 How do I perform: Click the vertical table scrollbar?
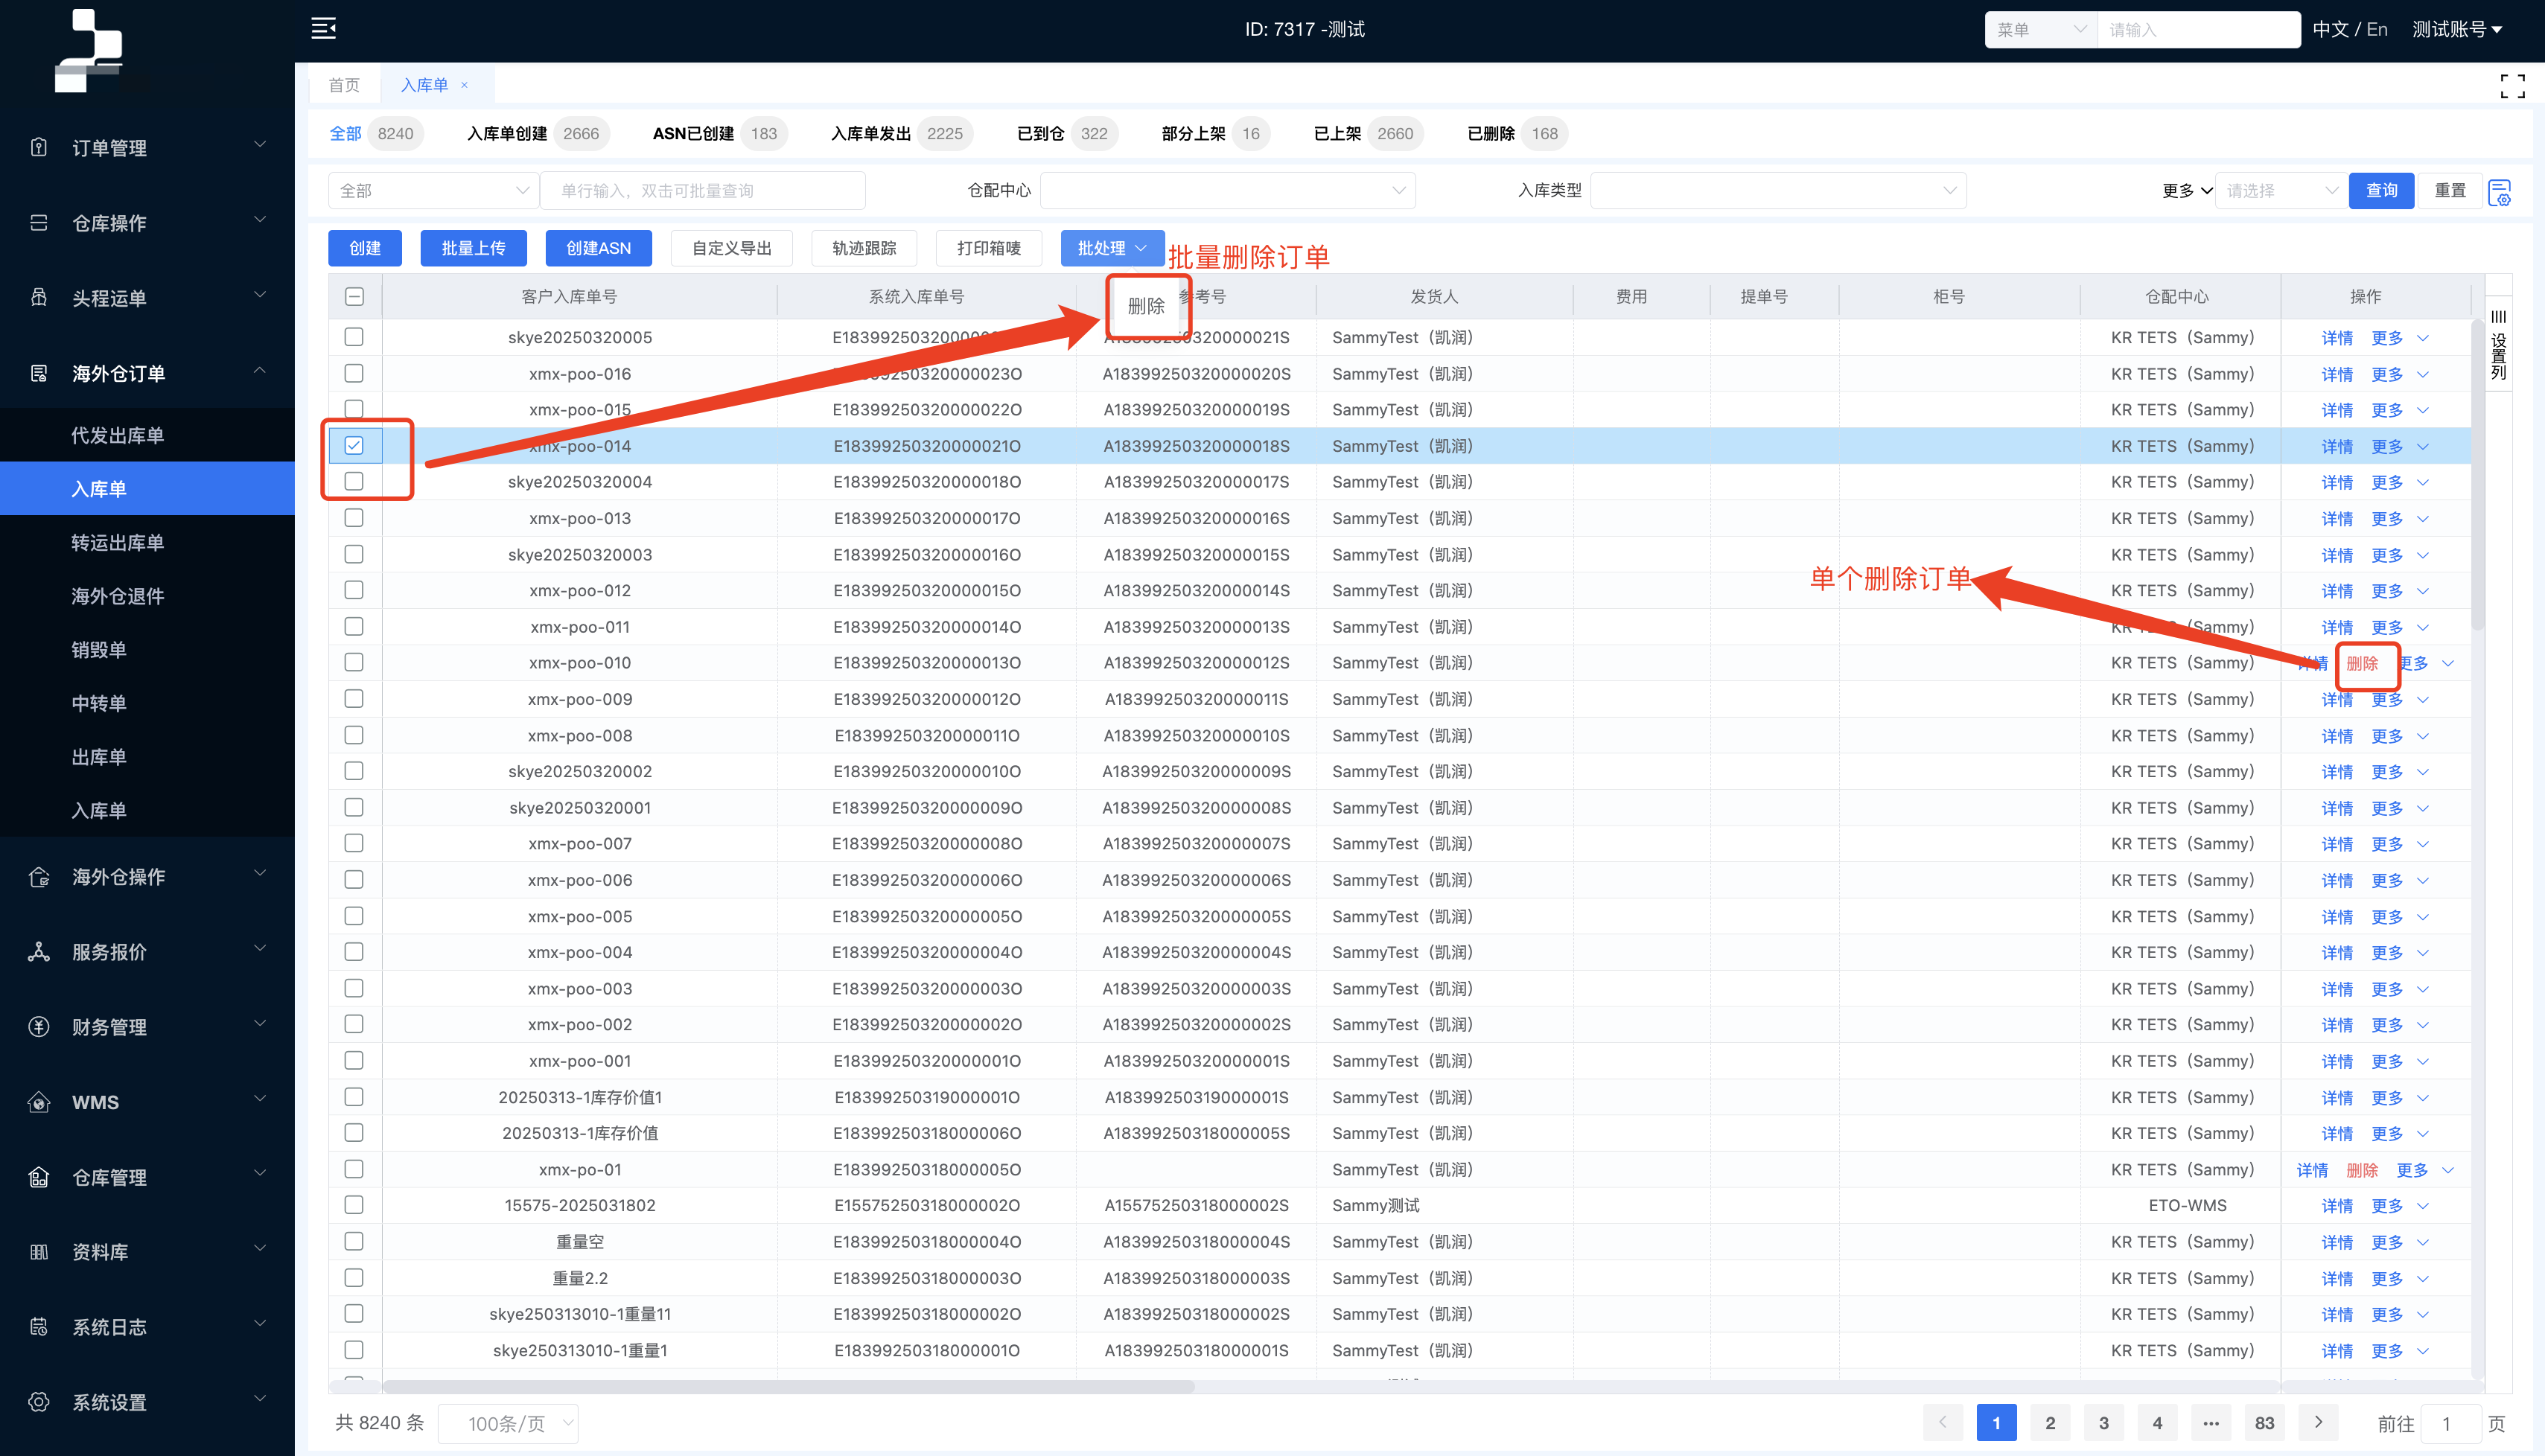2477,474
